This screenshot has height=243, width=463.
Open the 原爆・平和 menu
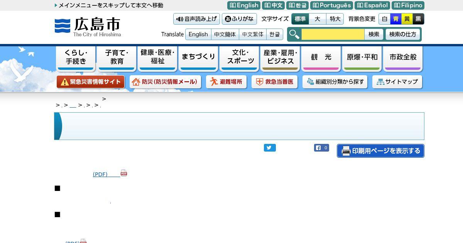362,58
